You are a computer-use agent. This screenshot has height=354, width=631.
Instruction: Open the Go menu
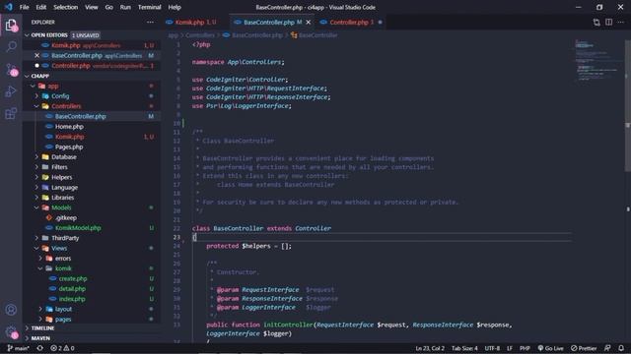point(109,7)
